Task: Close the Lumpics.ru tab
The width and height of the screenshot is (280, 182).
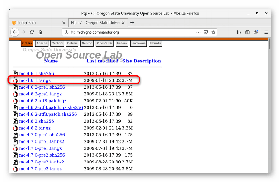Action: [64, 23]
